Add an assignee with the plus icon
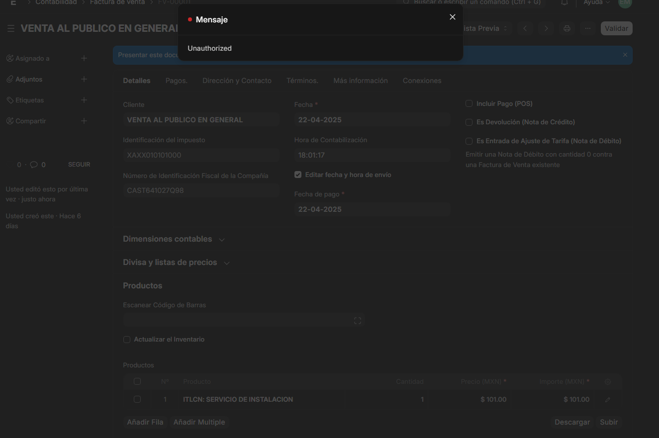 [x=84, y=58]
